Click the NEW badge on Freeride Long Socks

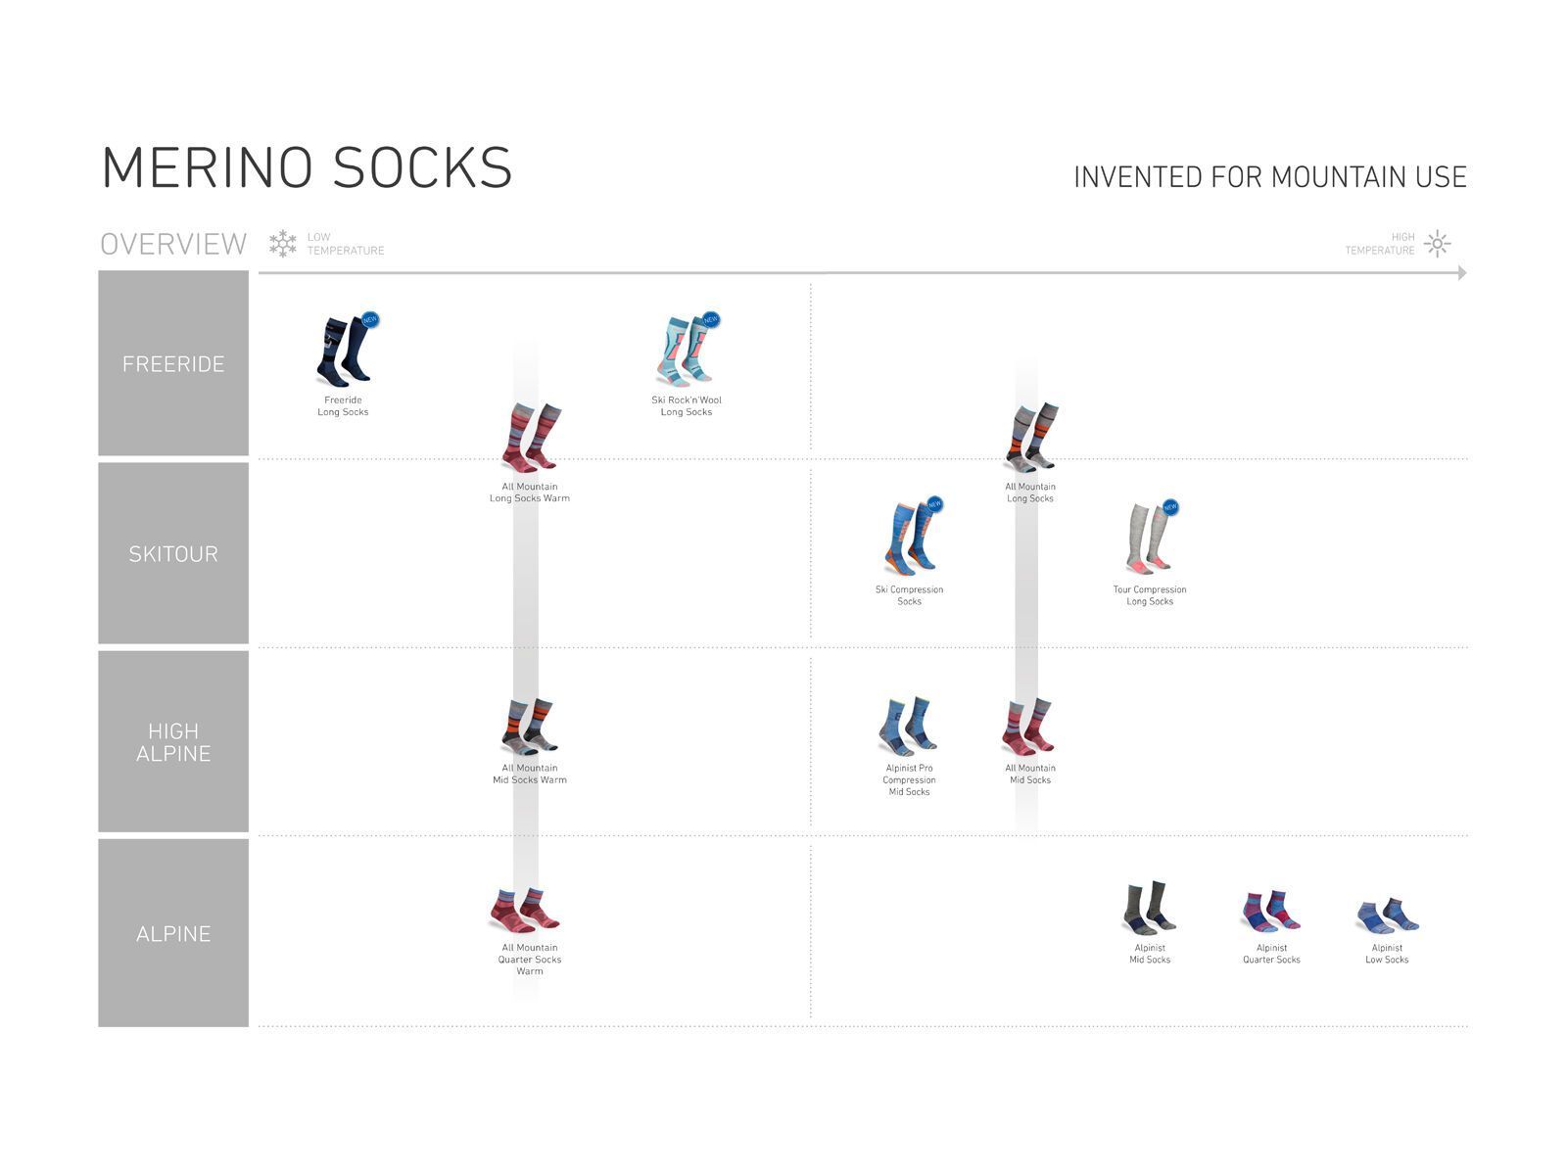point(370,319)
